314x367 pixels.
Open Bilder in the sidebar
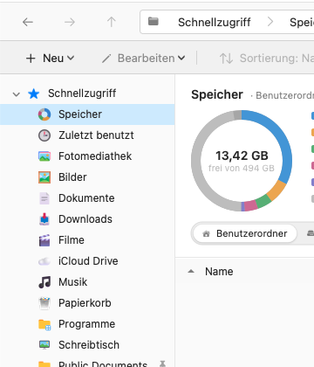(87, 177)
